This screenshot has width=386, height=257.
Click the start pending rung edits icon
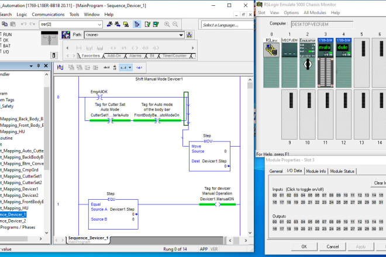point(60,67)
